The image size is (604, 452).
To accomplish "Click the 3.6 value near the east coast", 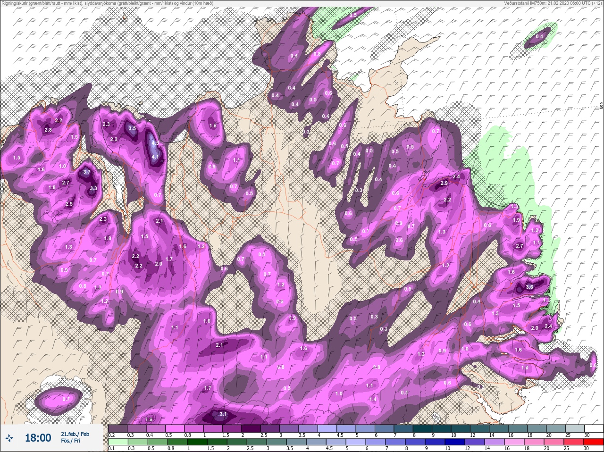I will click(x=529, y=287).
